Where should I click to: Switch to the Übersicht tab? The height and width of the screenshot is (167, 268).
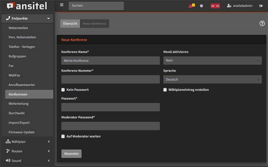pos(70,23)
